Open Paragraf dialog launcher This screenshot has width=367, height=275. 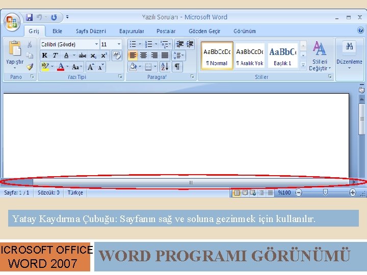click(x=192, y=76)
